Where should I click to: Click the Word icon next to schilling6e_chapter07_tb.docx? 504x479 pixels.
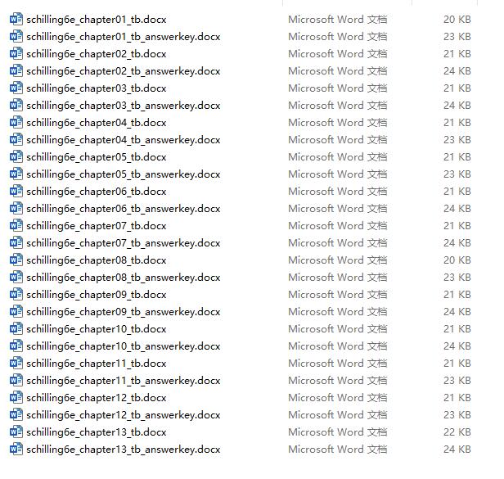pyautogui.click(x=16, y=226)
